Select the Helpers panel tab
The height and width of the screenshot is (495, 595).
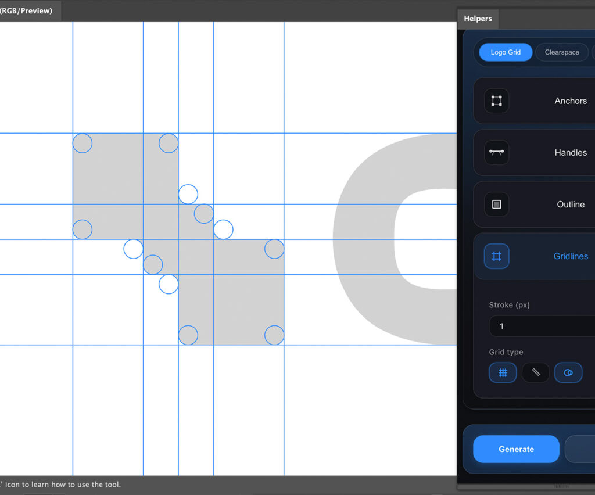tap(478, 19)
